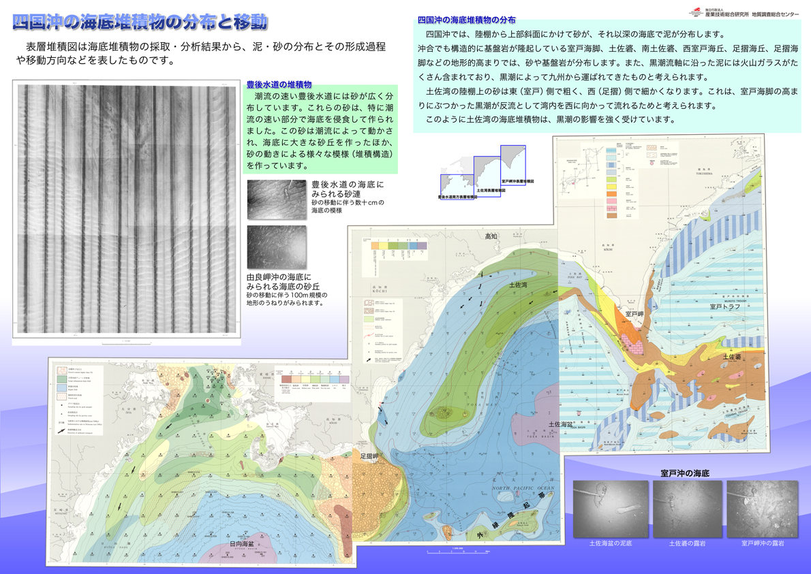Open the large striped sonar seabed image
Image resolution: width=811 pixels, height=574 pixels.
point(127,209)
